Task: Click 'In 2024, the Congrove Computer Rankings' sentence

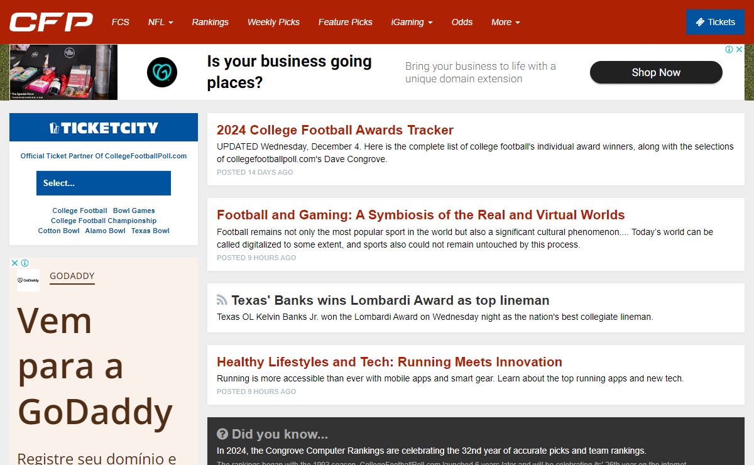Action: click(431, 451)
